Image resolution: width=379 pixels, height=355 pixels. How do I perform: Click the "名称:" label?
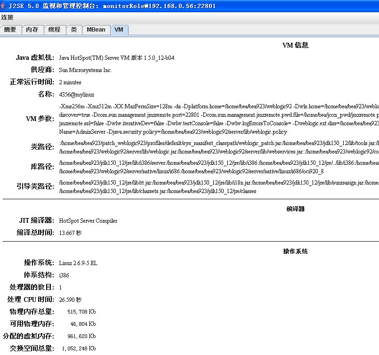[46, 94]
